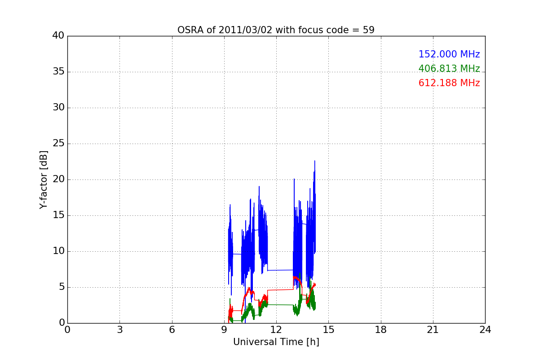Click the x-axis tick label 15
The image size is (539, 359).
pos(328,330)
